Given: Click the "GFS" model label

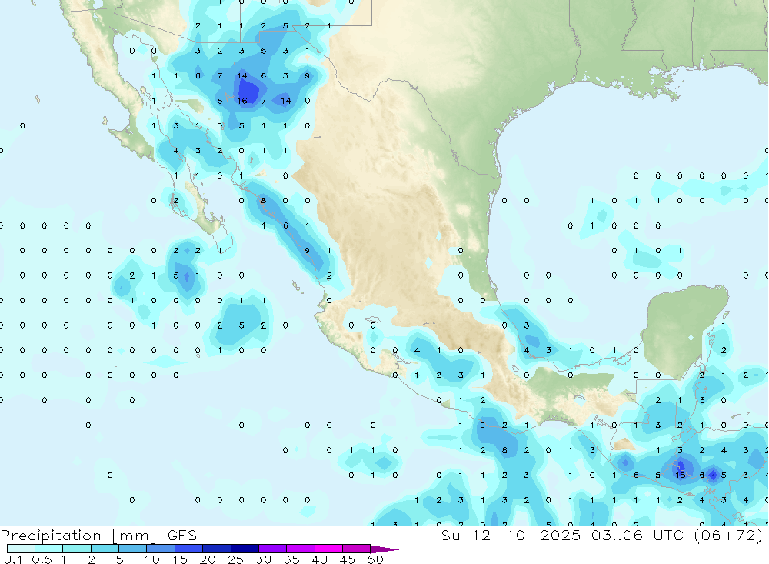Looking at the screenshot, I should [182, 536].
